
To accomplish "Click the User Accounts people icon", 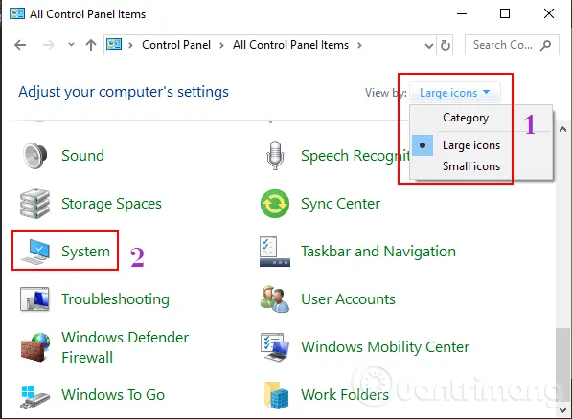I will click(275, 299).
